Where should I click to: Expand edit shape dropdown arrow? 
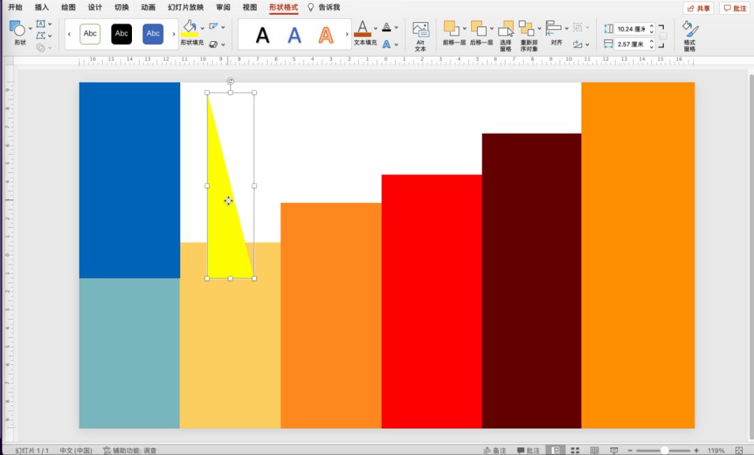[50, 36]
